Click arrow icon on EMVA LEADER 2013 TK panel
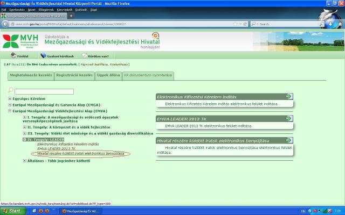 [x=289, y=118]
